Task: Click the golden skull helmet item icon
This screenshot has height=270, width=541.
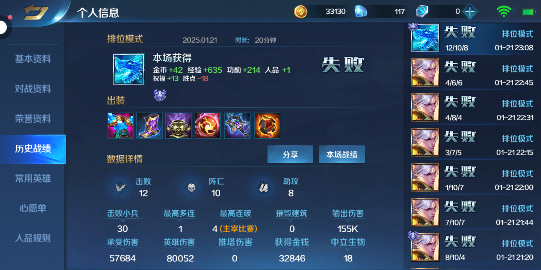Action: [x=178, y=126]
